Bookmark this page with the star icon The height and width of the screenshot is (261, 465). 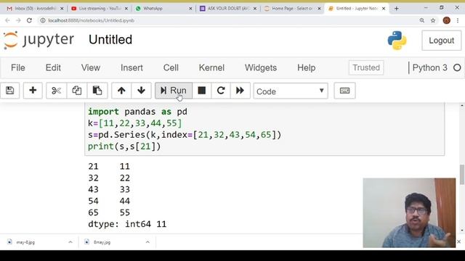click(433, 20)
